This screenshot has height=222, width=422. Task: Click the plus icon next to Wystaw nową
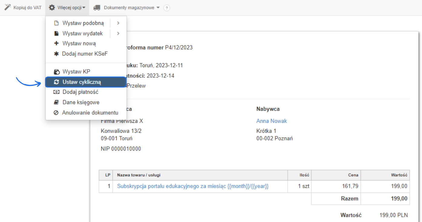[x=56, y=43]
